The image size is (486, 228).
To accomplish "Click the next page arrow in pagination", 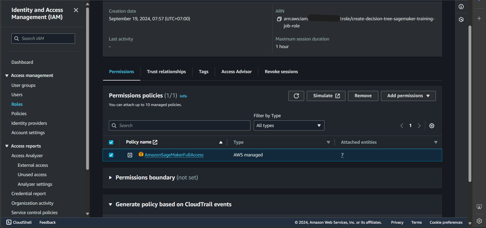I will point(419,126).
